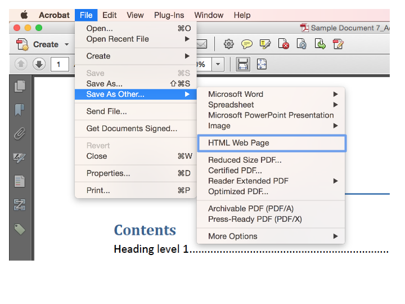Expand the File menu Create submenu
Viewport: 405px width, 304px height.
[x=187, y=56]
